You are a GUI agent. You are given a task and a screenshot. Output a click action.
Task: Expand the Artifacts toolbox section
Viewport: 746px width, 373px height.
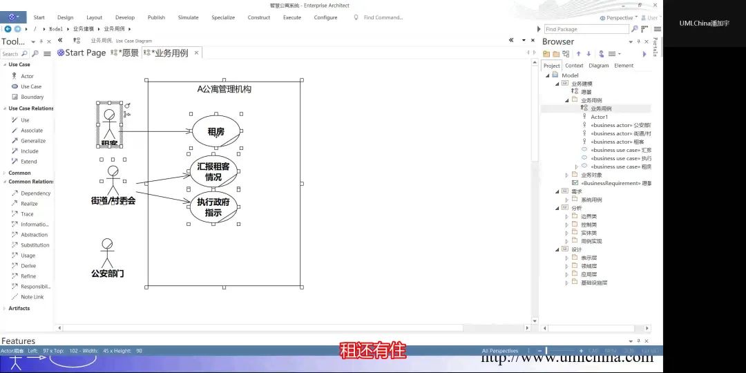(x=5, y=308)
